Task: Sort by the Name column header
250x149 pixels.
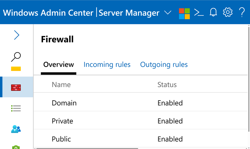Action: click(61, 85)
